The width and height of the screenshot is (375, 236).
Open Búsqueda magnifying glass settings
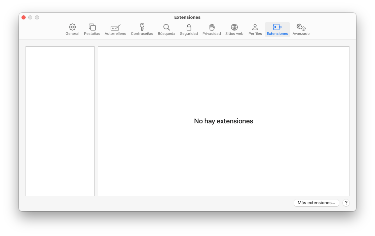pyautogui.click(x=166, y=27)
